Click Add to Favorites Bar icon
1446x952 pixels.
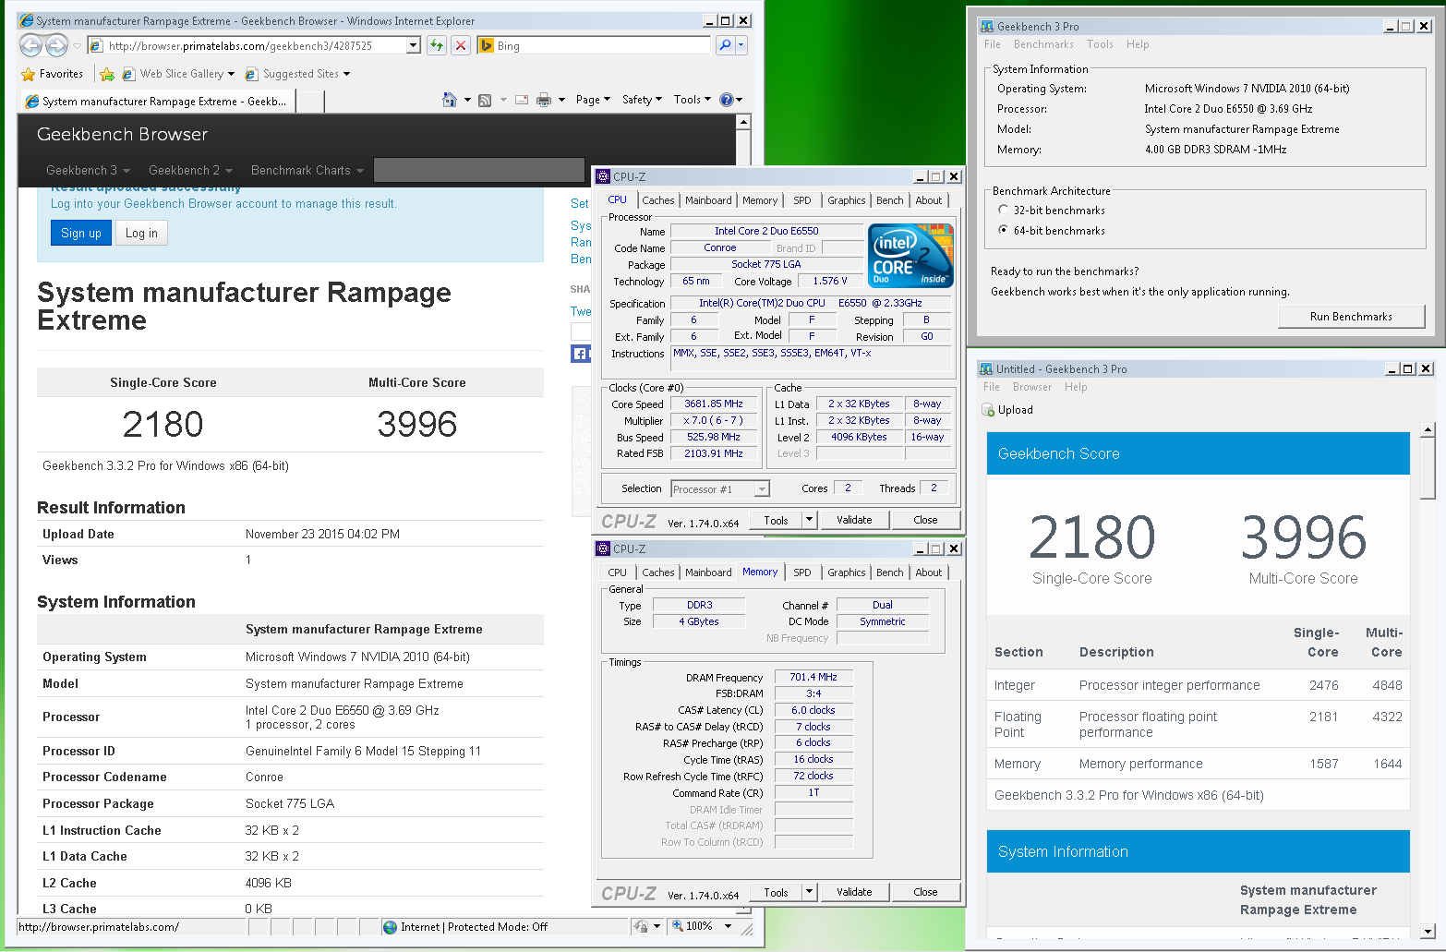(107, 74)
